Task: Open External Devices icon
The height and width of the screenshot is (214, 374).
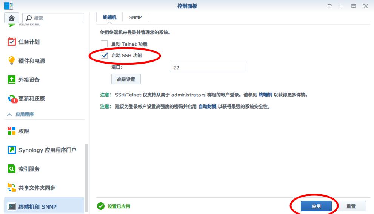Action: coord(12,80)
